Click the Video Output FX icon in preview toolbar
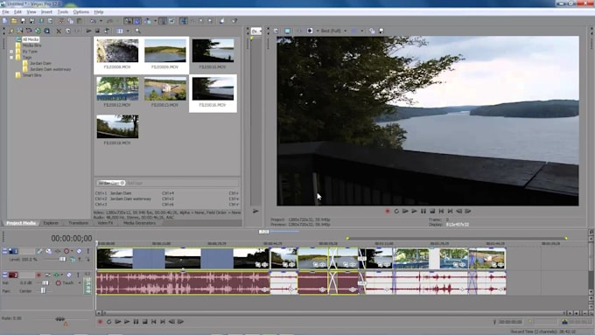Image resolution: width=595 pixels, height=335 pixels. click(x=300, y=31)
